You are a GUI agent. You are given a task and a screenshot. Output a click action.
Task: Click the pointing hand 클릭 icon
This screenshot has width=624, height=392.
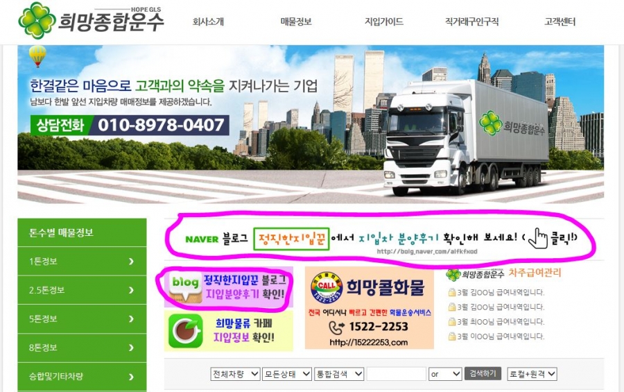(537, 238)
